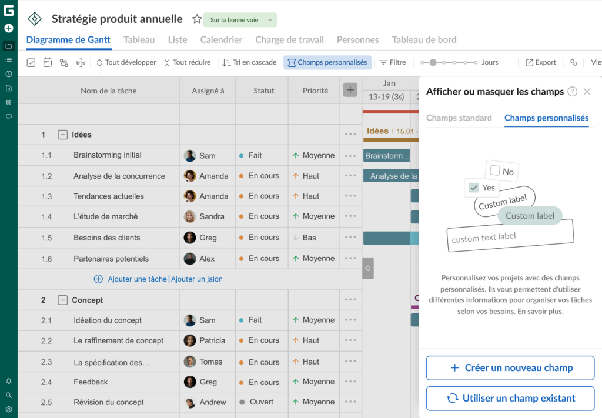This screenshot has width=602, height=418.
Task: Click Ajouter un jalon link
Action: 197,279
